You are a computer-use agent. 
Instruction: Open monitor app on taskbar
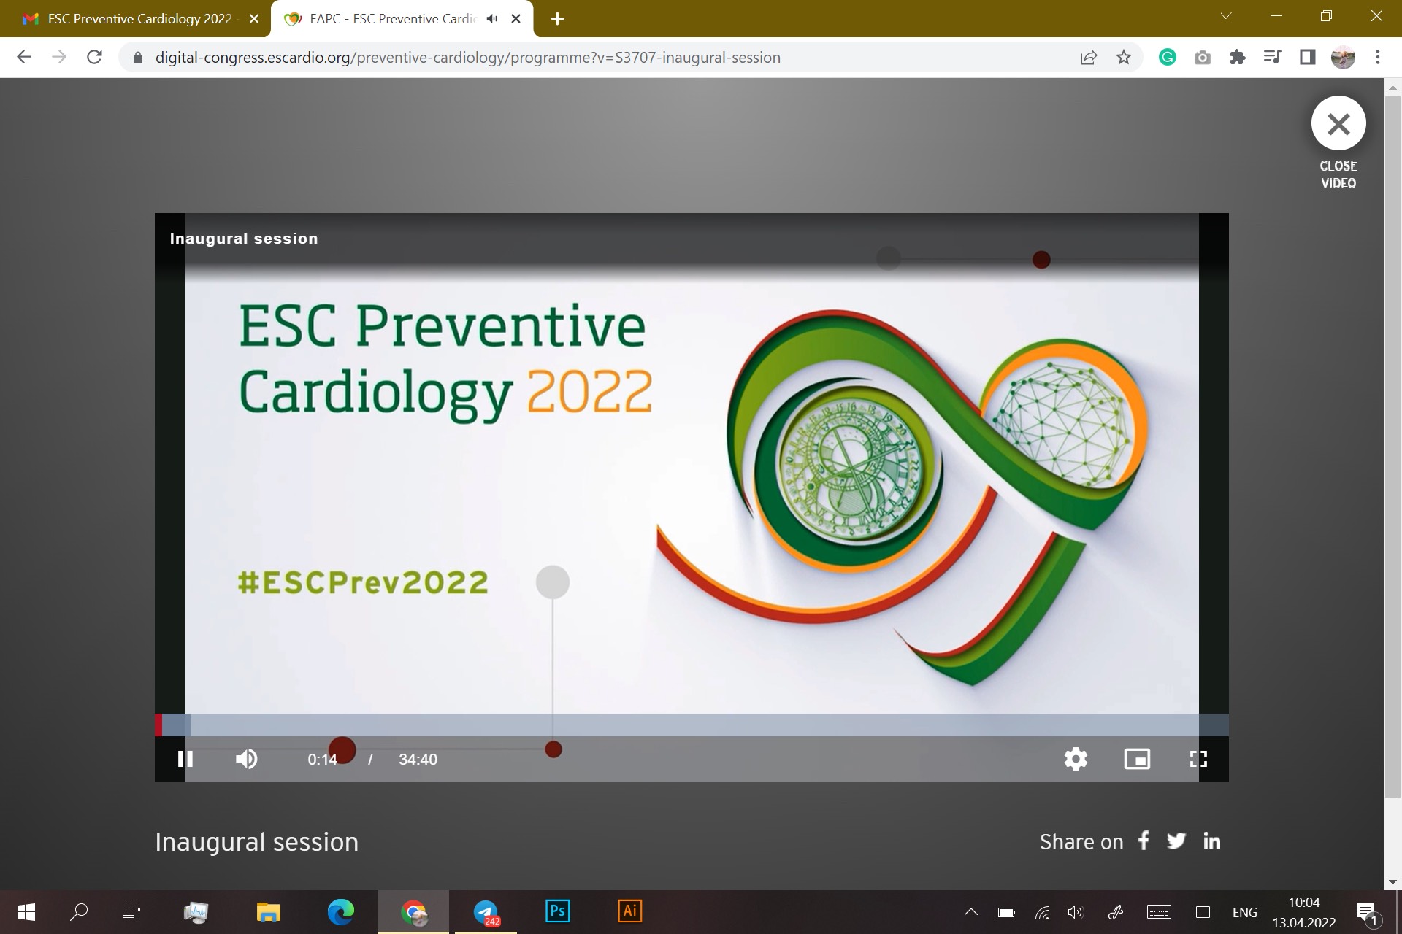[x=196, y=912]
